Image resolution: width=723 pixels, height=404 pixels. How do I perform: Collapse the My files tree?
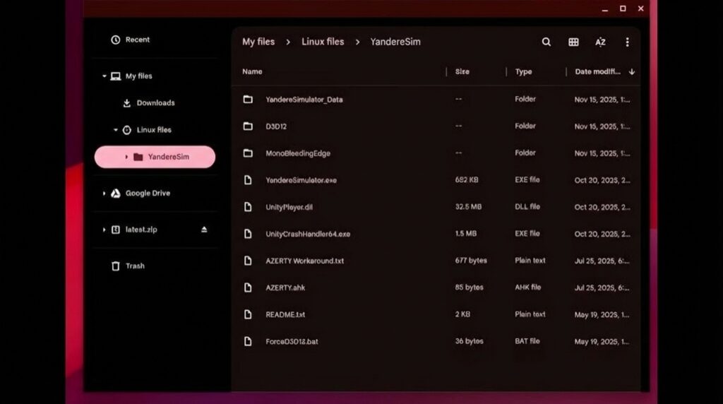tap(104, 76)
